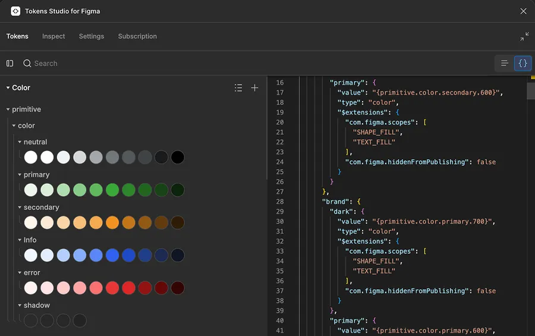Select the lightest Info blue swatch
Image resolution: width=535 pixels, height=336 pixels.
(31, 255)
